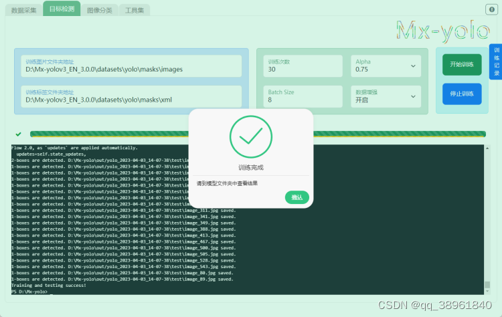Viewport: 502px width, 317px height.
Task: Click the console line with image_349.jpg saved
Action: (124, 223)
